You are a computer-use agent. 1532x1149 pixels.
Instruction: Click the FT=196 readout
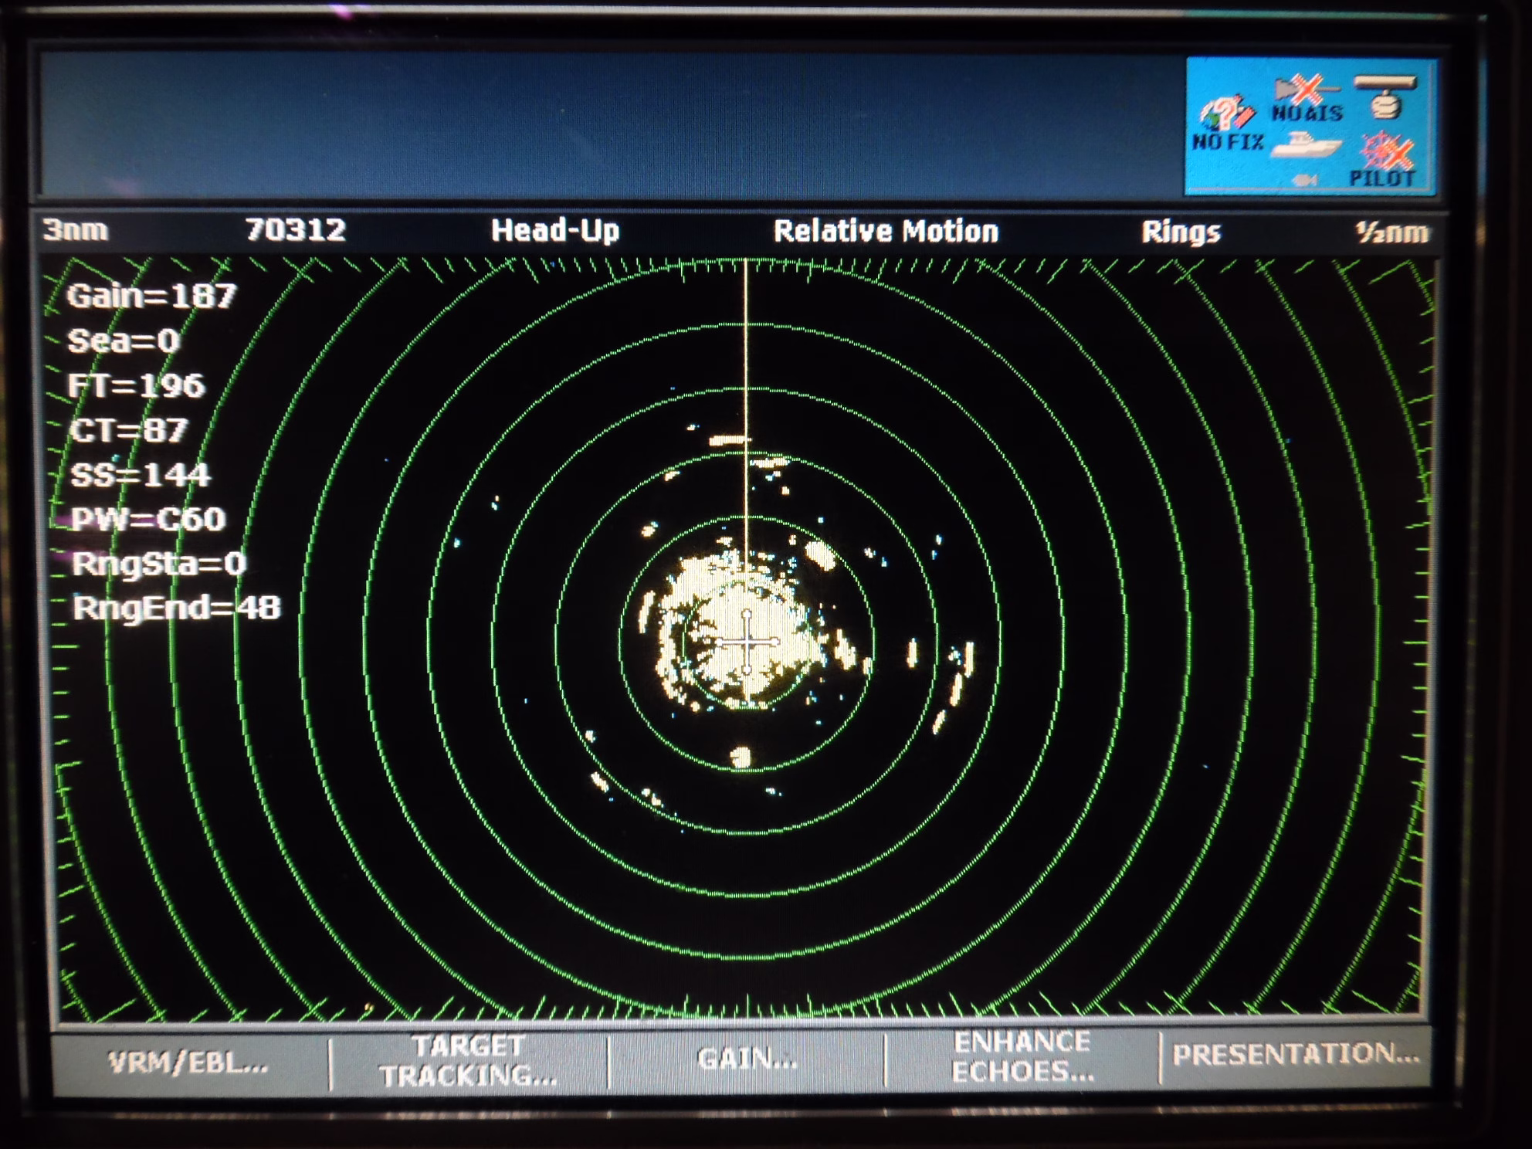click(137, 385)
